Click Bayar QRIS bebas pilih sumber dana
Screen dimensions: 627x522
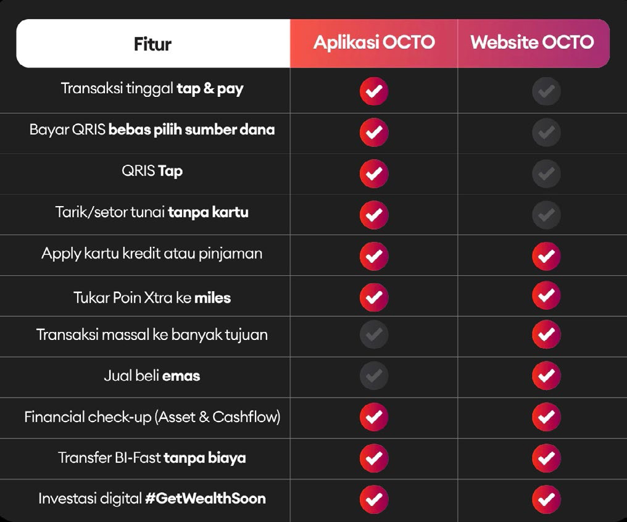point(152,130)
